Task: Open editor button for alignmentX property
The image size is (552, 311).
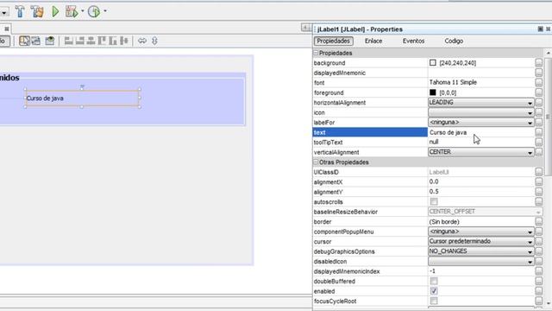Action: (x=538, y=182)
